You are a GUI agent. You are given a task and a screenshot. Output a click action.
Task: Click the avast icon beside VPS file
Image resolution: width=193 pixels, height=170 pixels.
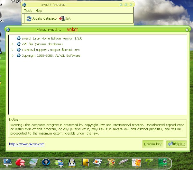[19, 44]
